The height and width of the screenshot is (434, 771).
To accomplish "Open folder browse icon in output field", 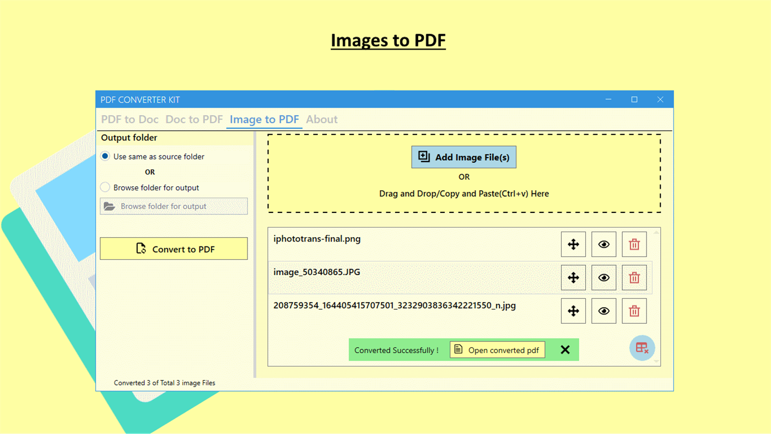I will [110, 206].
